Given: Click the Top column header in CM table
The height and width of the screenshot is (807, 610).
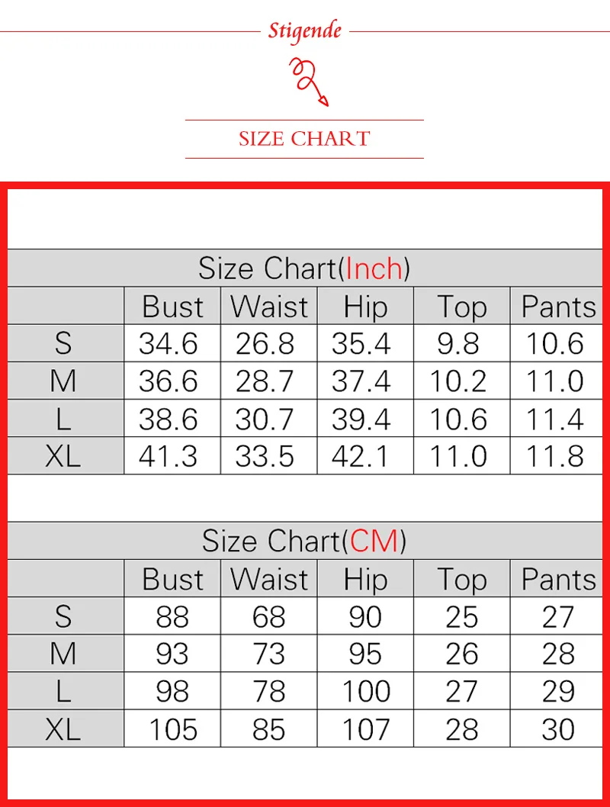Looking at the screenshot, I should pos(462,580).
